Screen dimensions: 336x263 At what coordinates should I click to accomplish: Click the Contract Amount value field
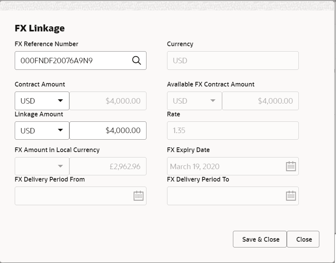(108, 100)
